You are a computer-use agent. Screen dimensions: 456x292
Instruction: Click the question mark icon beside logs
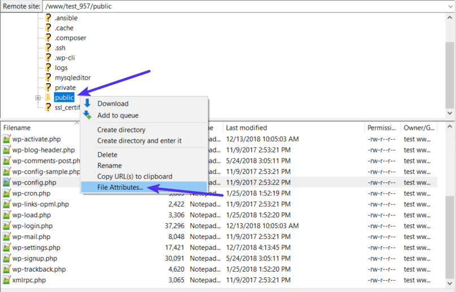tap(48, 68)
